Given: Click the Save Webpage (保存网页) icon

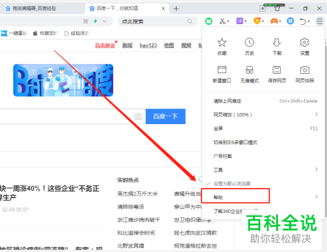Looking at the screenshot, I should [x=277, y=70].
